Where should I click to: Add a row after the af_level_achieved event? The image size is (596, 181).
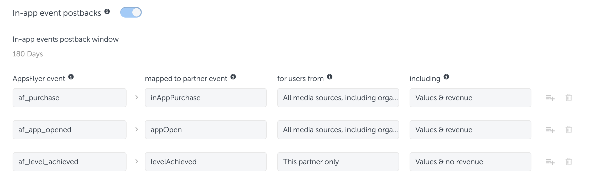pos(550,162)
